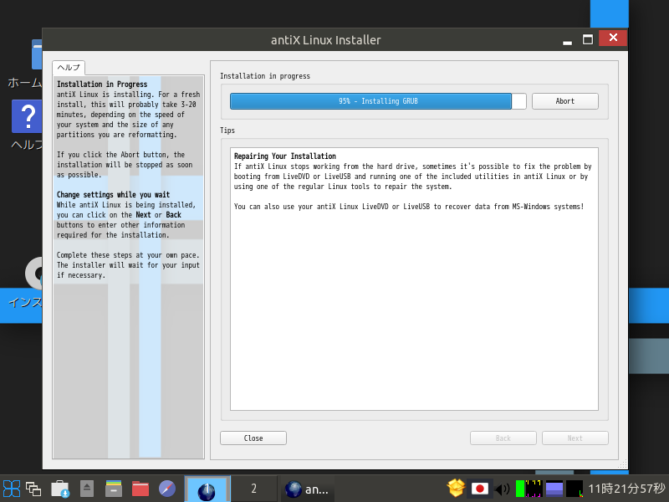The height and width of the screenshot is (502, 669).
Task: Switch to workspace 2 on taskbar
Action: [254, 489]
